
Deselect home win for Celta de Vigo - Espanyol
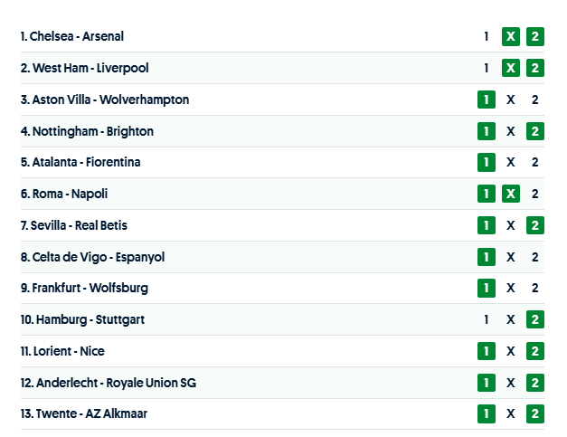tap(487, 257)
